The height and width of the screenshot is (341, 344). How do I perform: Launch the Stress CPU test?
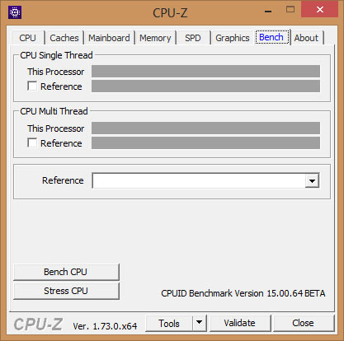click(x=66, y=291)
